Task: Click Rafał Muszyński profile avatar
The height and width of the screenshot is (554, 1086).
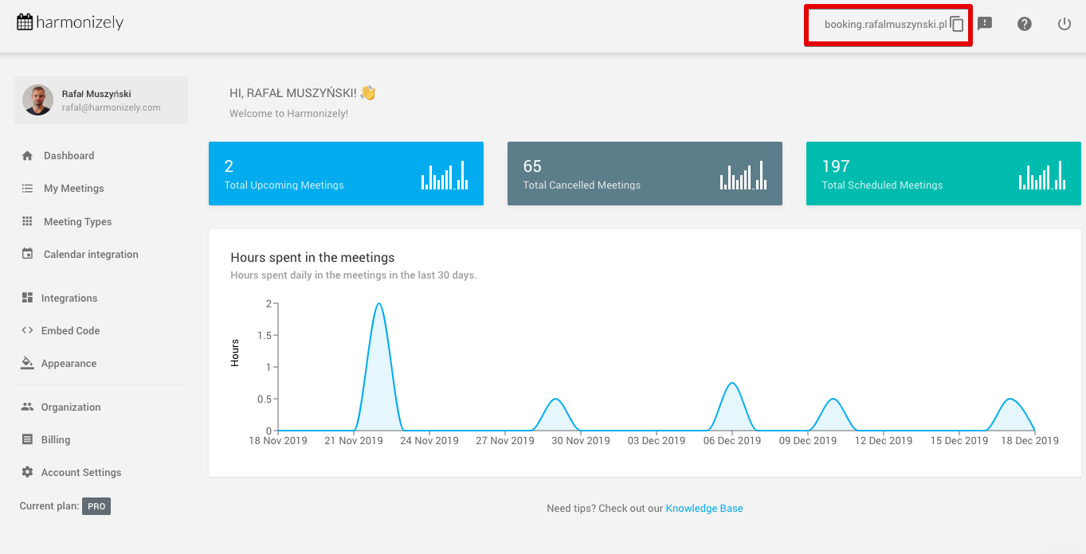Action: click(37, 100)
